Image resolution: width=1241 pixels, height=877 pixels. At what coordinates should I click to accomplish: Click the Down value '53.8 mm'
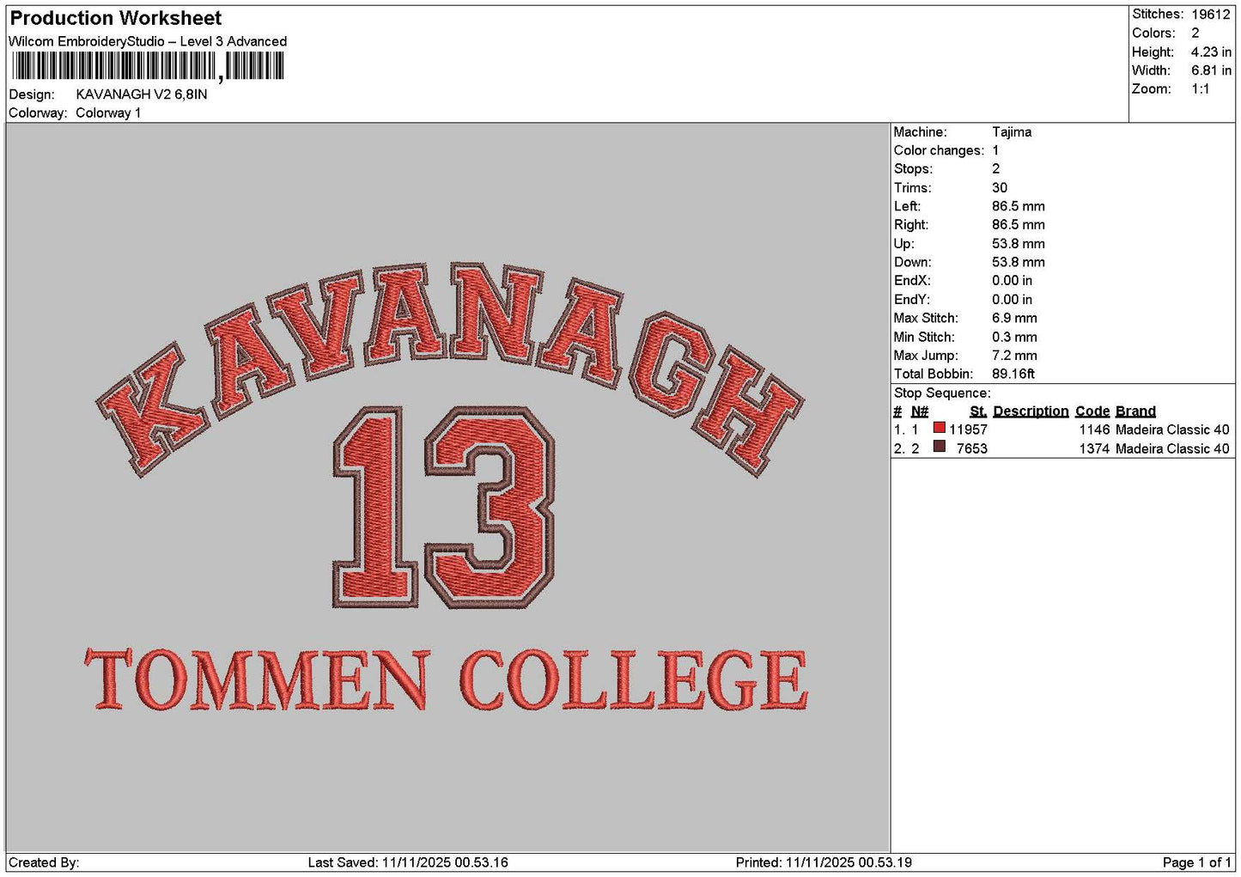tap(1019, 263)
